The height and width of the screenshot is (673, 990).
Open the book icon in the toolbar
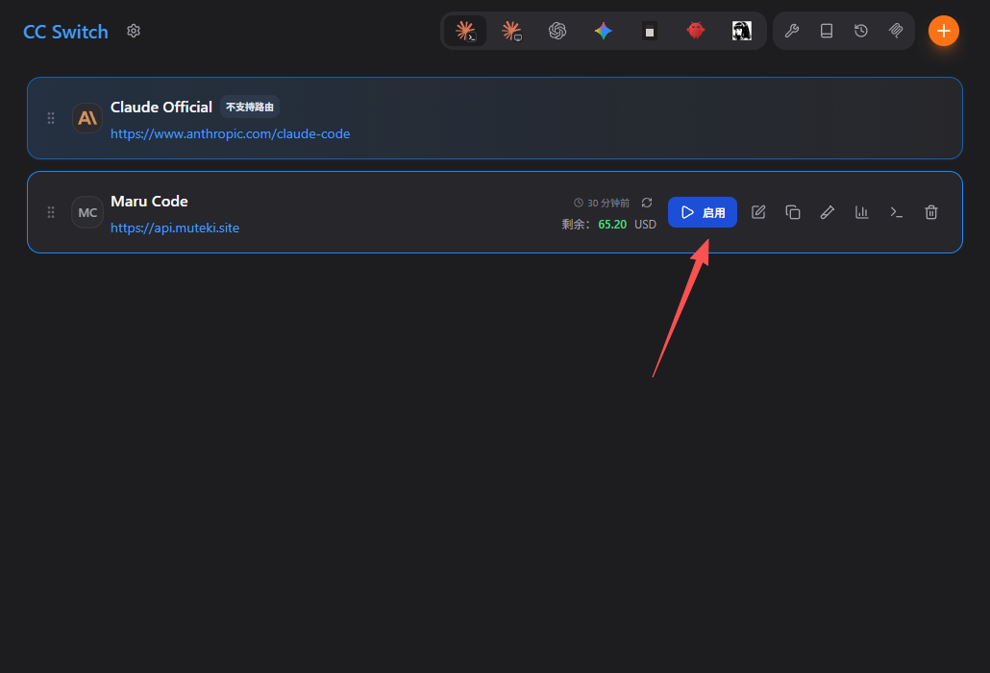click(x=827, y=31)
